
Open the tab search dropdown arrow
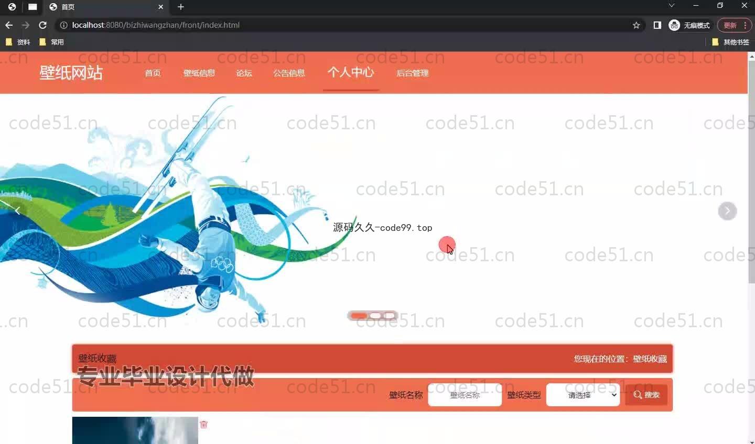[671, 5]
